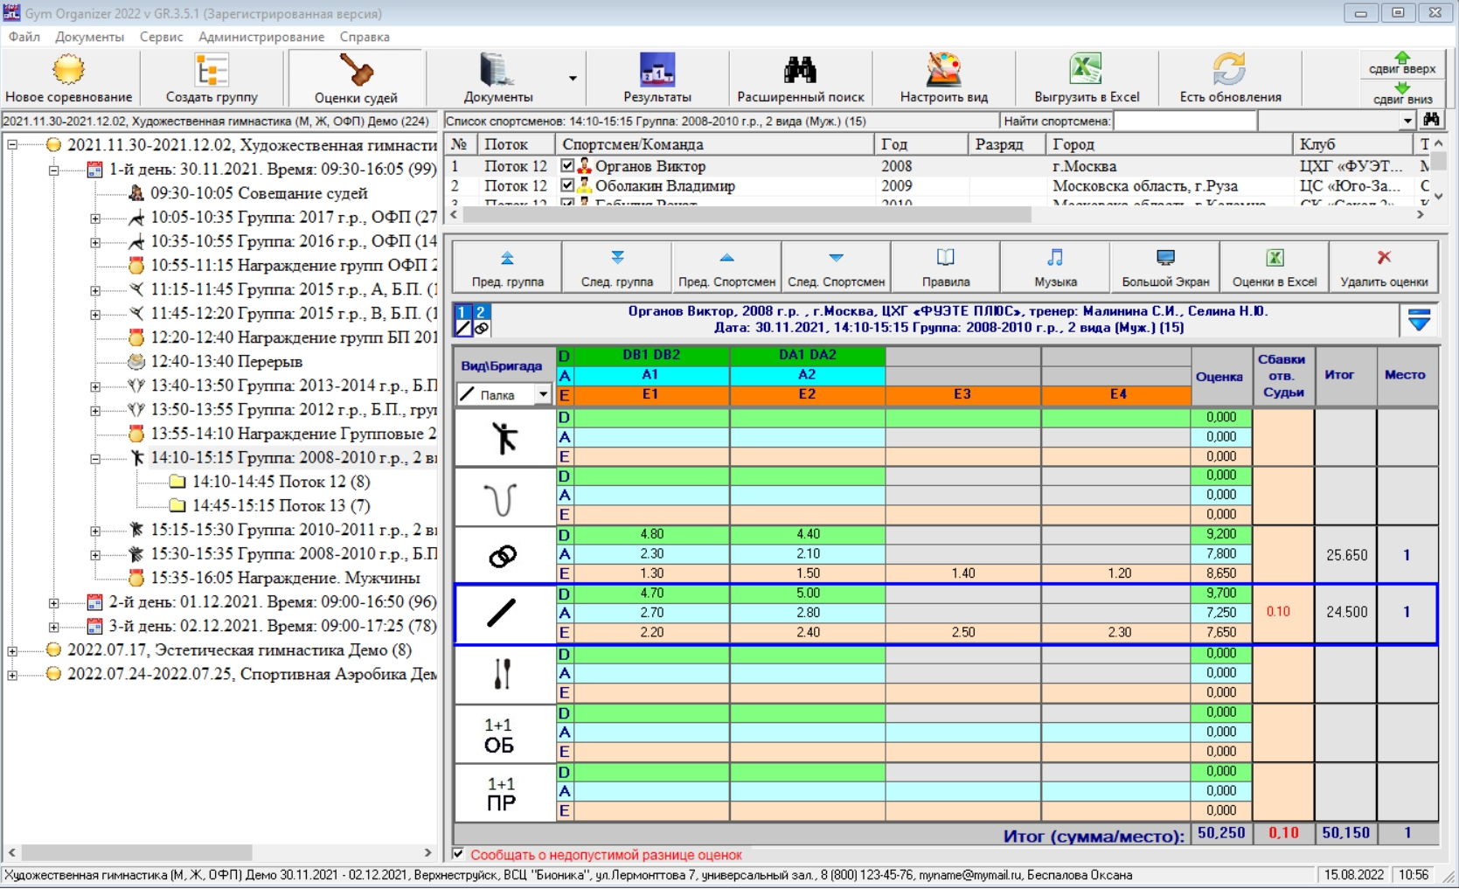Open the Сервис menu
The height and width of the screenshot is (889, 1459).
point(161,37)
